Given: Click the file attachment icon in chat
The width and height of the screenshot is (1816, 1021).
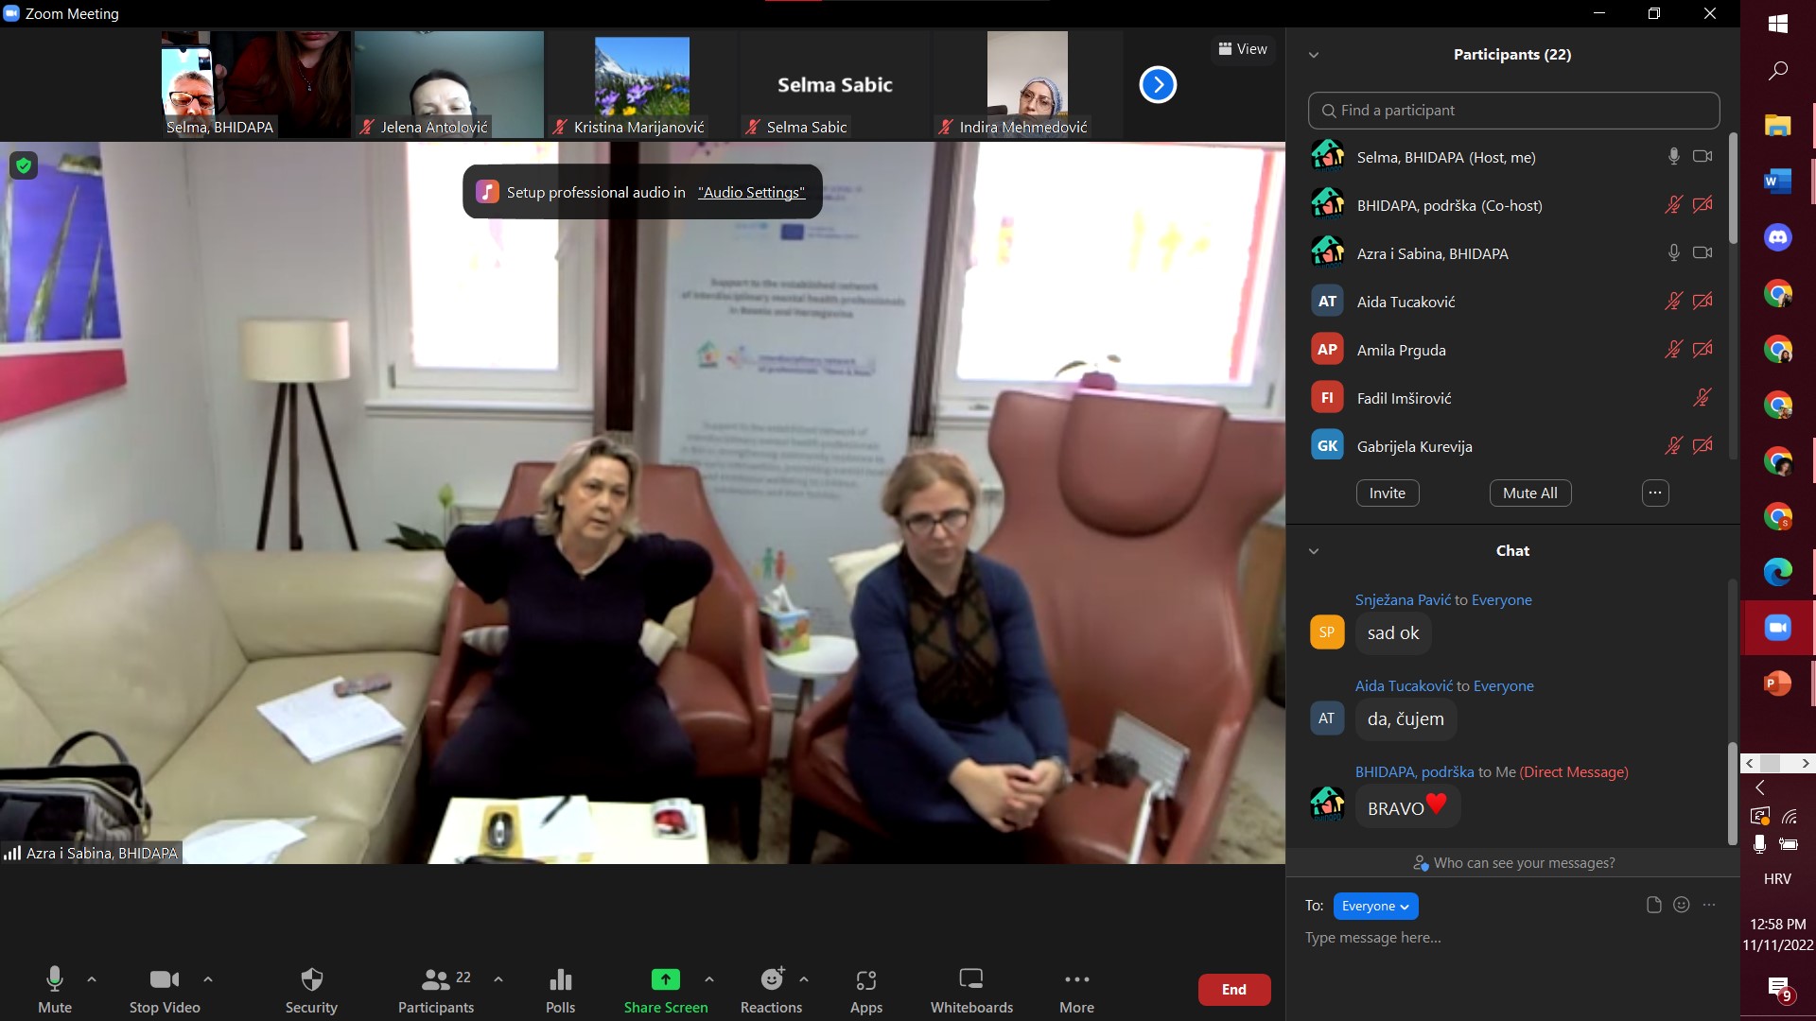Looking at the screenshot, I should point(1653,905).
